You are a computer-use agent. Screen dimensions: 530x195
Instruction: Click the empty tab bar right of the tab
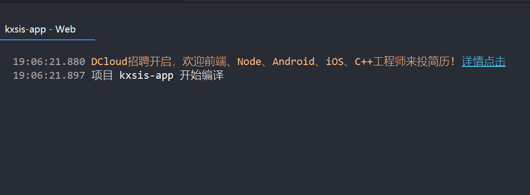click(311, 29)
